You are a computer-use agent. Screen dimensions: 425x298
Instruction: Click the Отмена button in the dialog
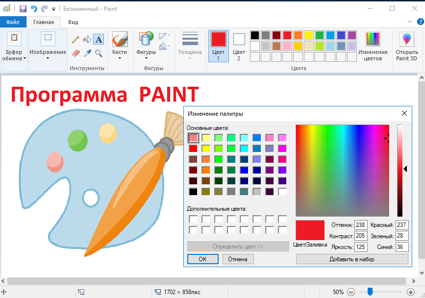tap(238, 259)
